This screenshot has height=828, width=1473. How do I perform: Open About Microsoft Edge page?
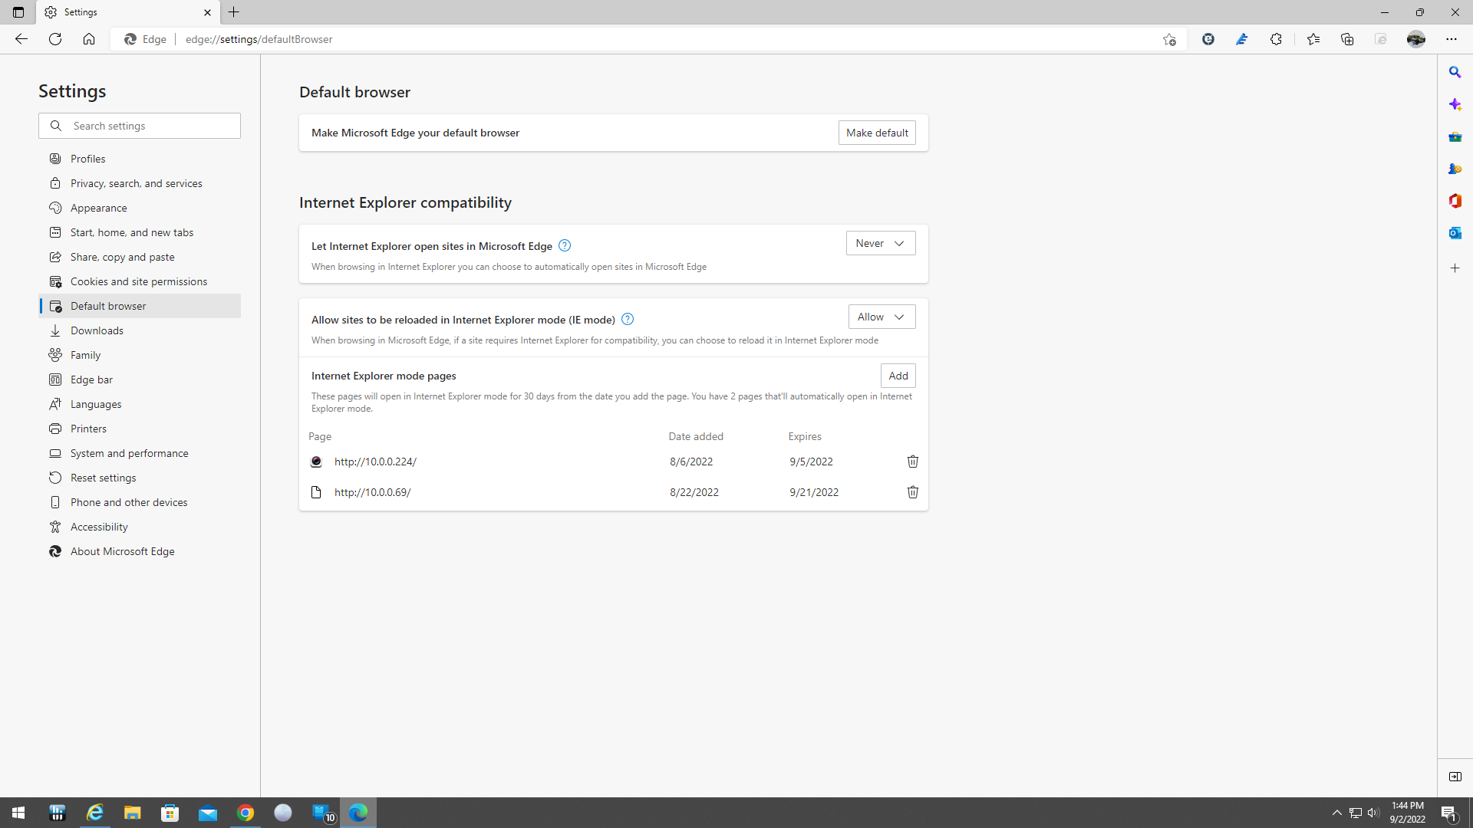pyautogui.click(x=140, y=551)
